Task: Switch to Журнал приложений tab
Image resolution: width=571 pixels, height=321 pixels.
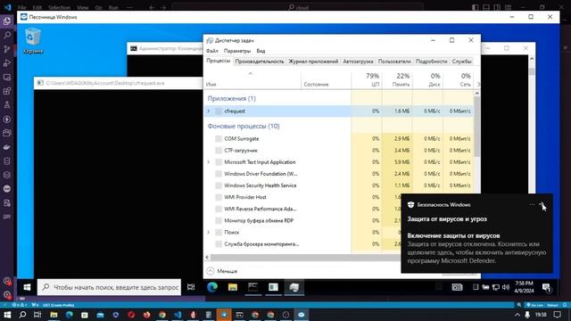Action: [x=313, y=62]
